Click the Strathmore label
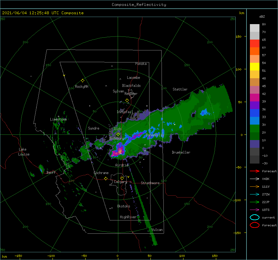 click(150, 183)
